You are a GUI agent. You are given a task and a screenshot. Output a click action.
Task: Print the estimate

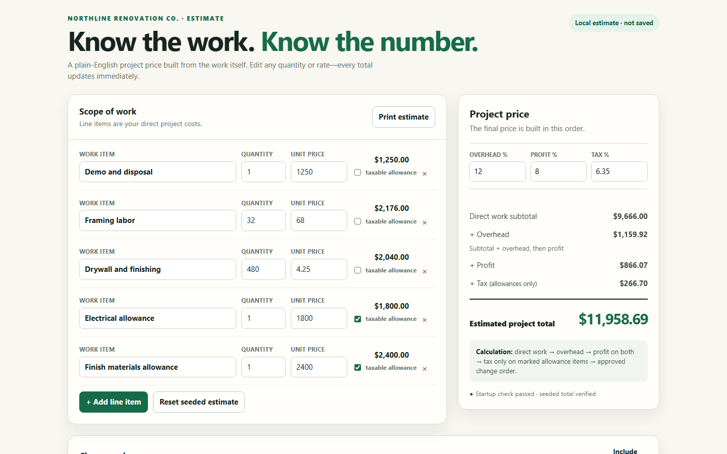pos(403,117)
